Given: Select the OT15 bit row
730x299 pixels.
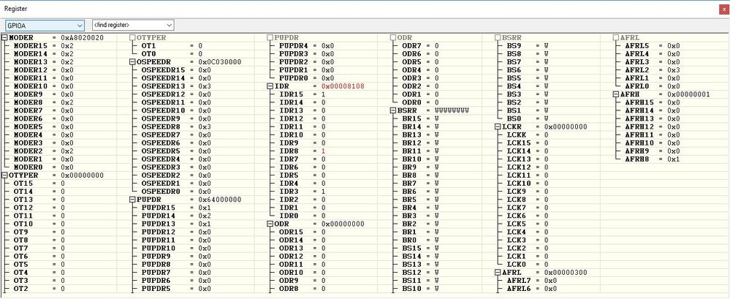Looking at the screenshot, I should point(39,183).
